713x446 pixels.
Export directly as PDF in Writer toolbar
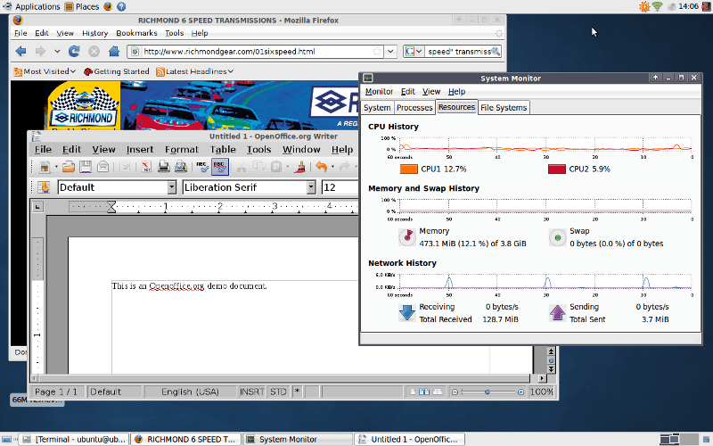pyautogui.click(x=146, y=167)
